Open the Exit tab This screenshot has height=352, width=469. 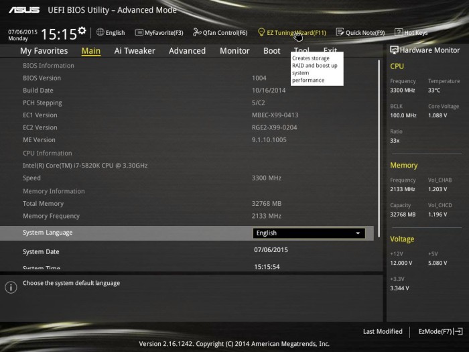(330, 50)
